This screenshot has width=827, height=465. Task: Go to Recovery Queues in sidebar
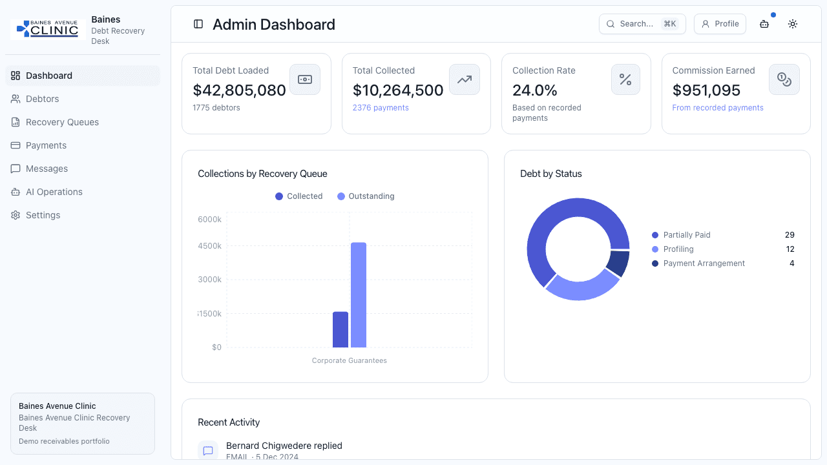[x=62, y=122]
